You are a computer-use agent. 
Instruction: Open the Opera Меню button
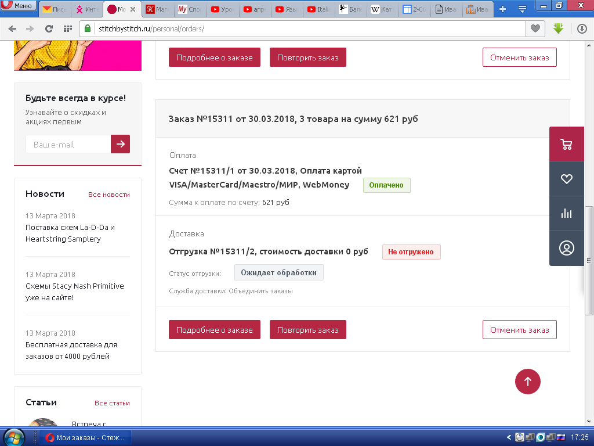(x=19, y=6)
